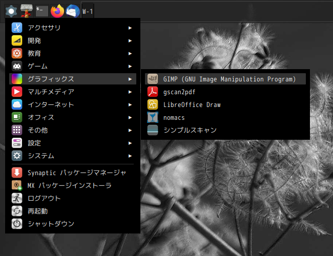Click the オフィス green icon

tap(17, 117)
